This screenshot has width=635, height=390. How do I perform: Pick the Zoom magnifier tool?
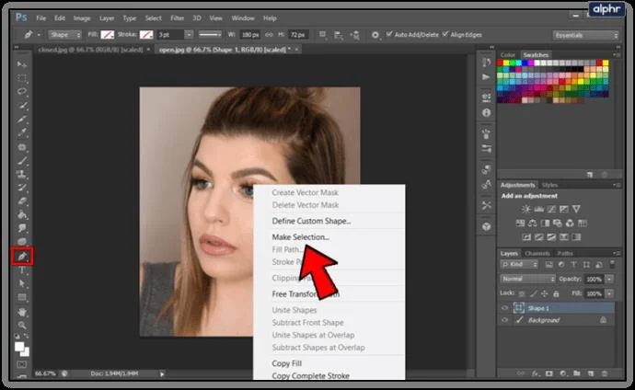22,326
